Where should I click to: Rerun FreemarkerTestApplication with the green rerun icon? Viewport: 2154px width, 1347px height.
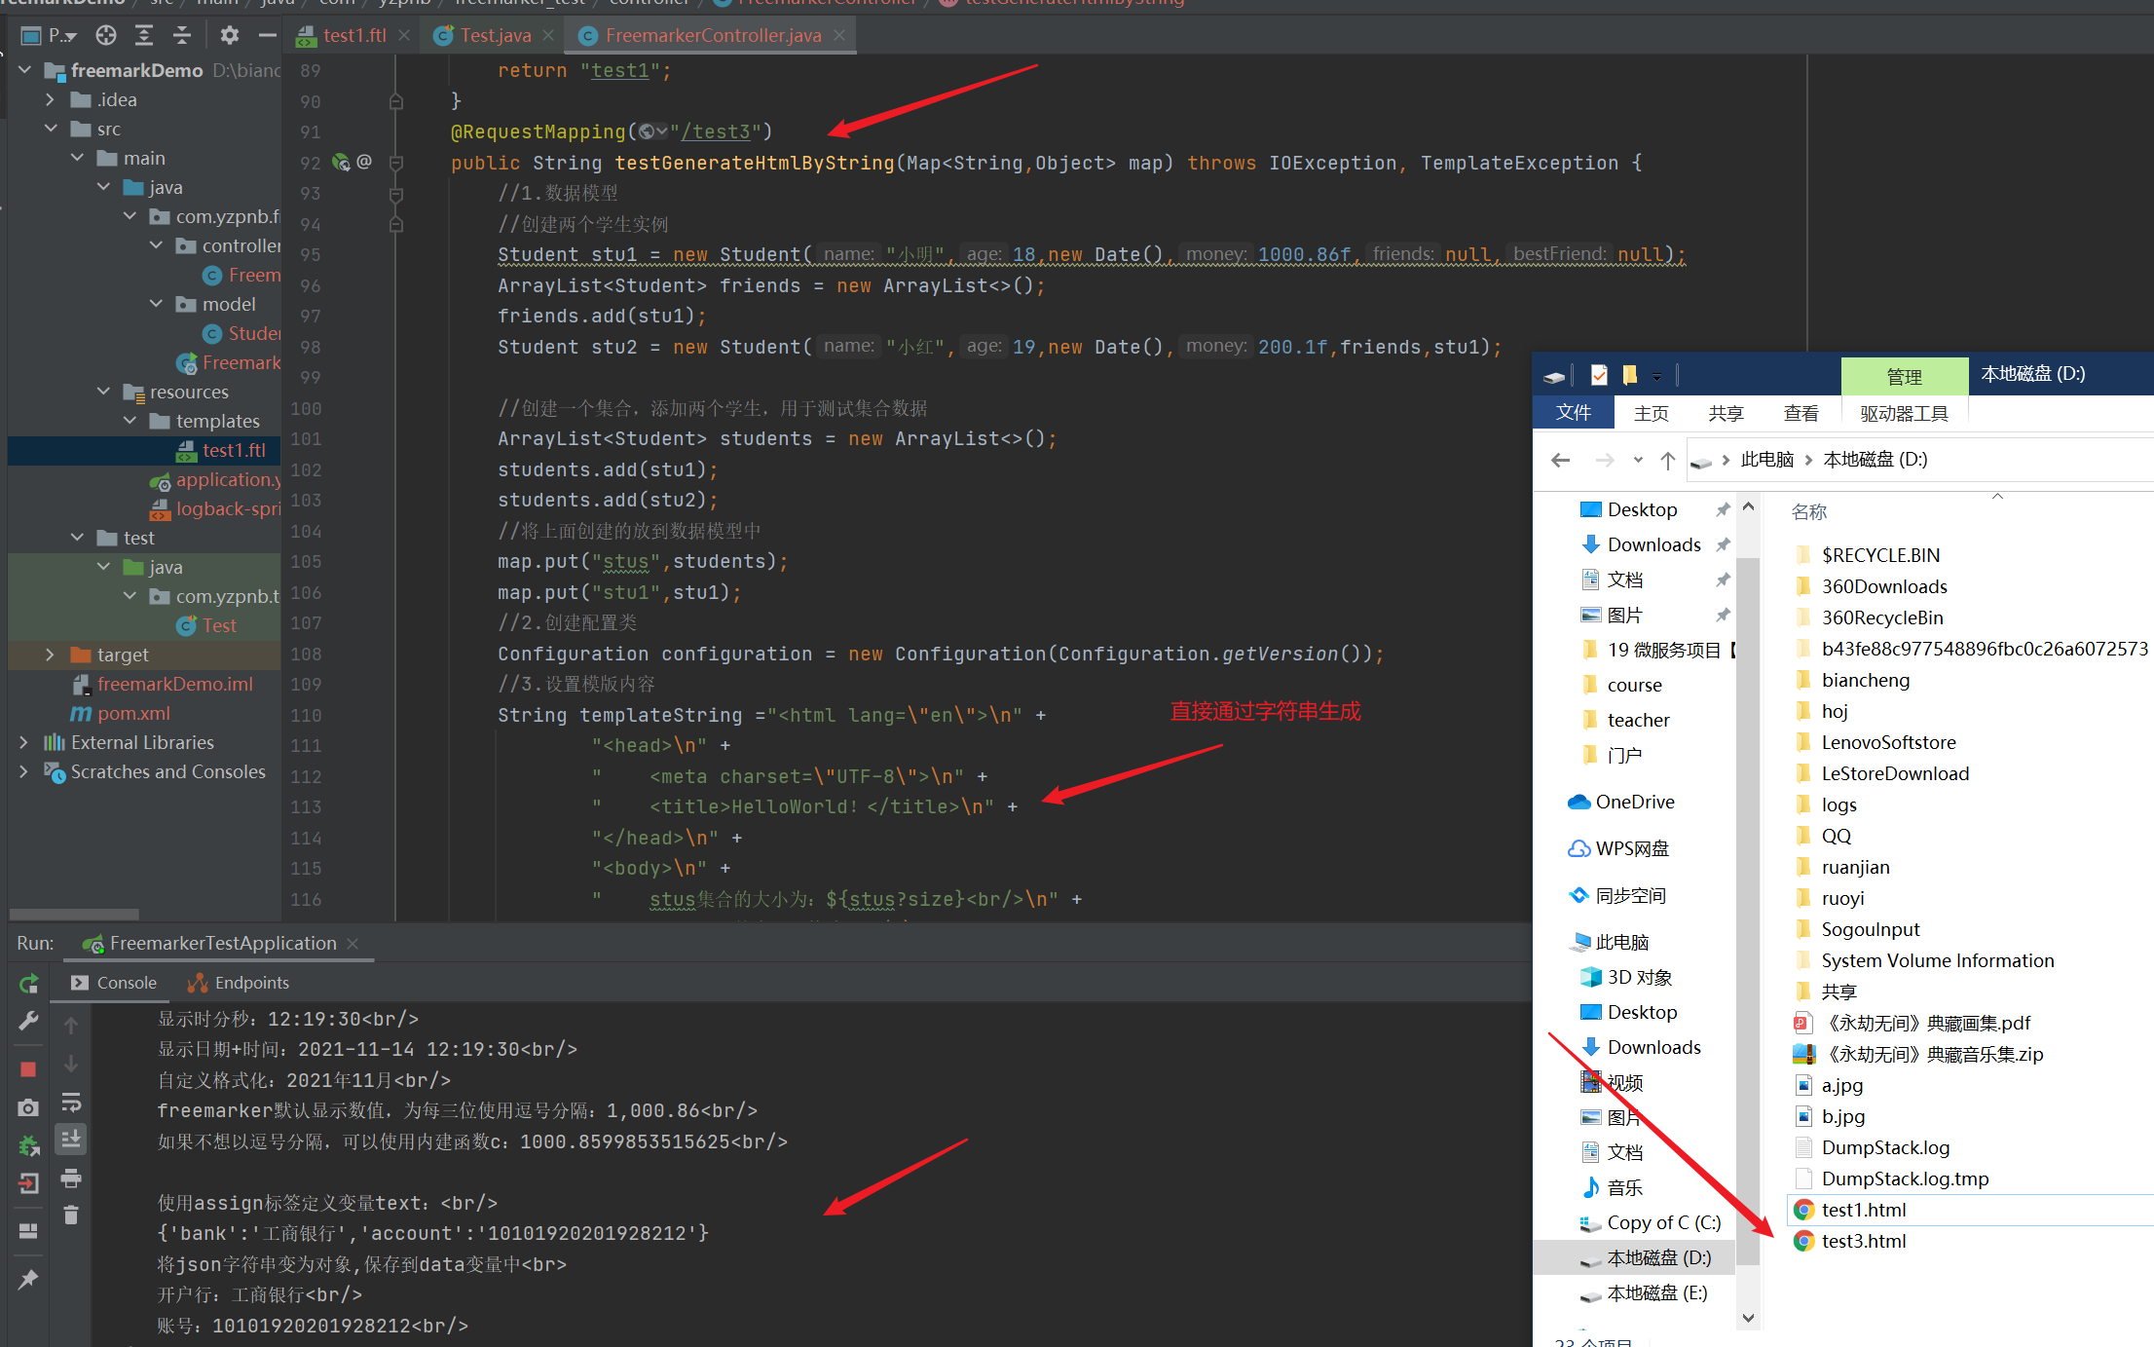pos(28,984)
